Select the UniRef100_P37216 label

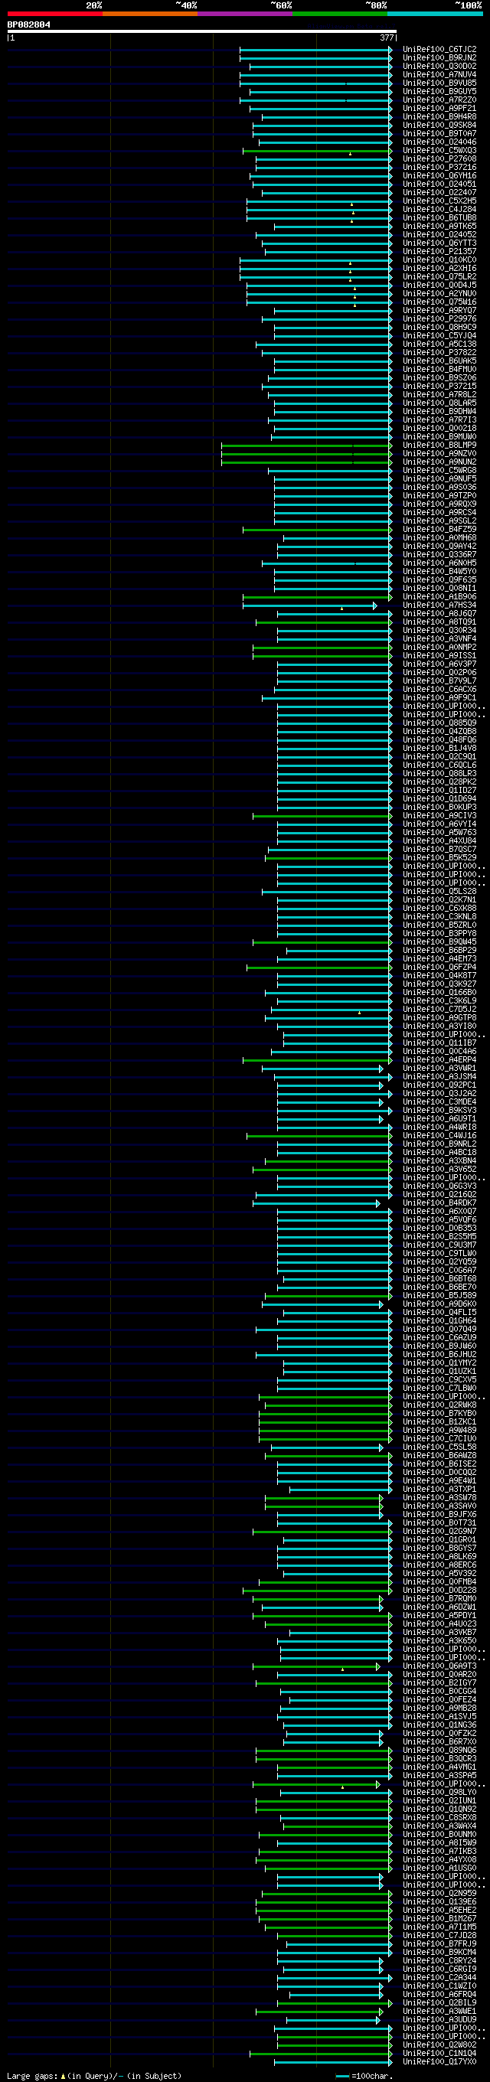[440, 168]
